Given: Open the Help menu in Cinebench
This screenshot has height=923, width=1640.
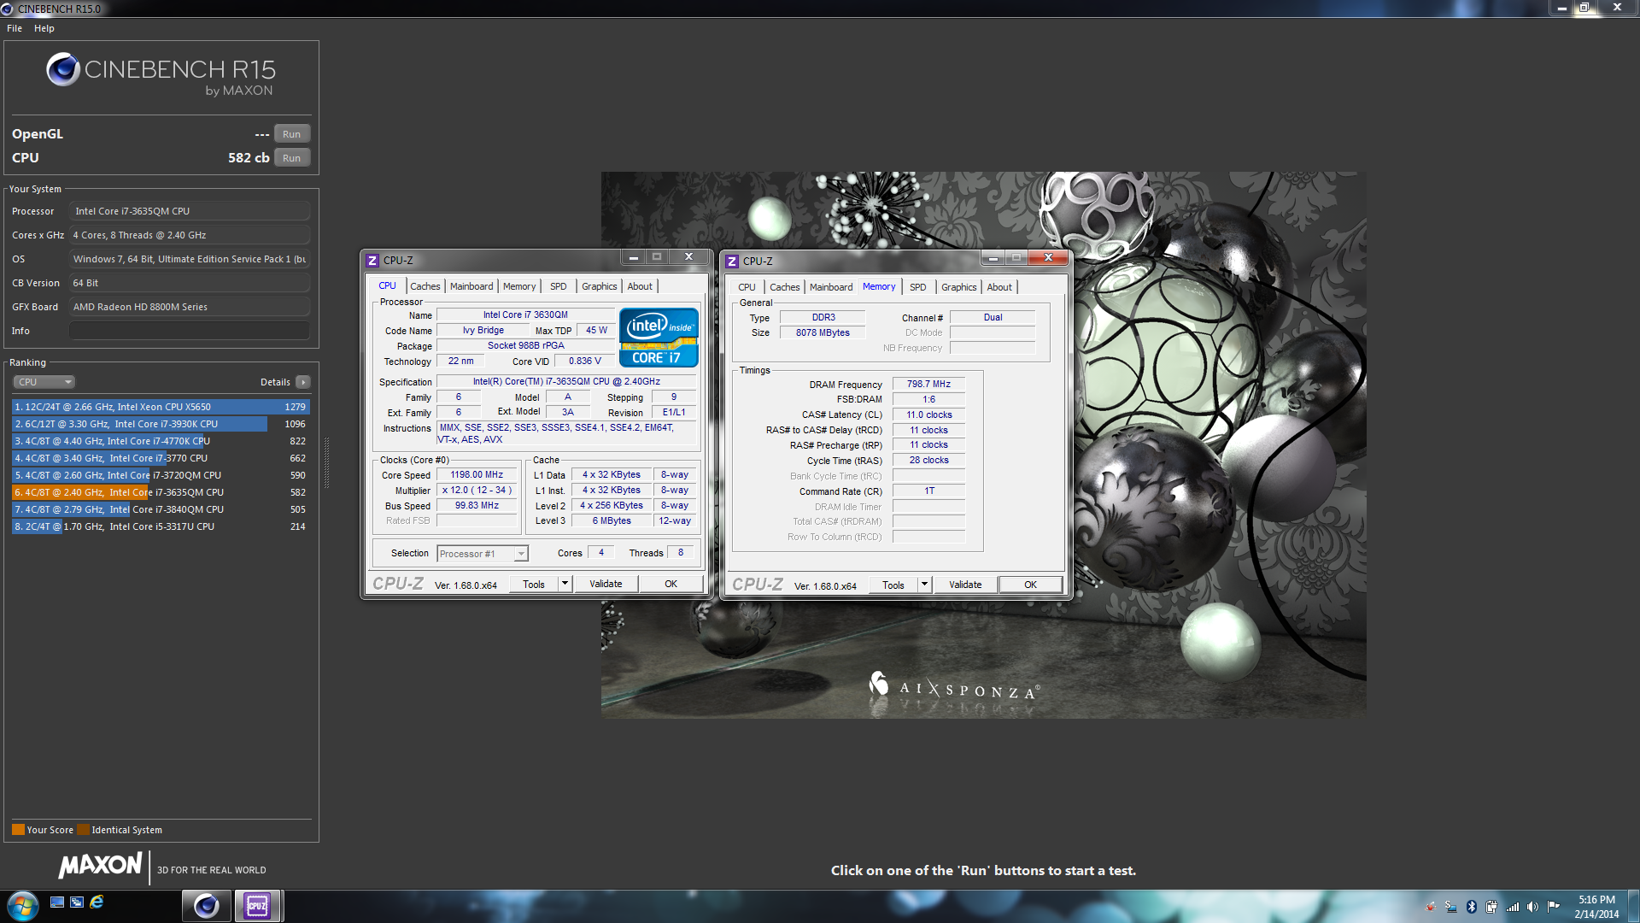Looking at the screenshot, I should (x=44, y=28).
